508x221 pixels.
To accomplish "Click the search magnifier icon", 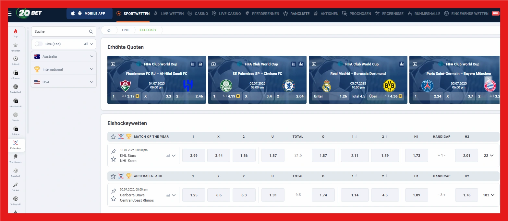I will point(91,31).
